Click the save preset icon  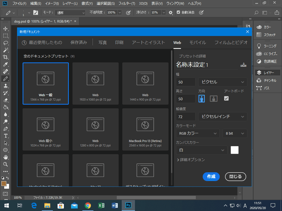click(243, 65)
